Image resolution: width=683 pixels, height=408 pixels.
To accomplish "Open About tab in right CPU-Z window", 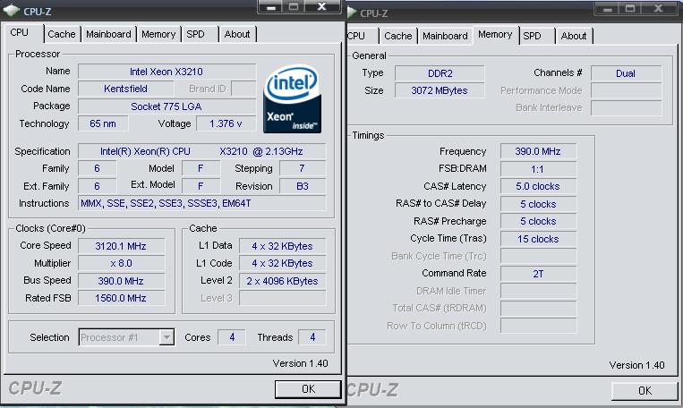I will tap(574, 36).
